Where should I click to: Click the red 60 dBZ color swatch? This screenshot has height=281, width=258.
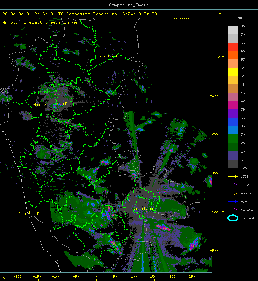(x=233, y=47)
